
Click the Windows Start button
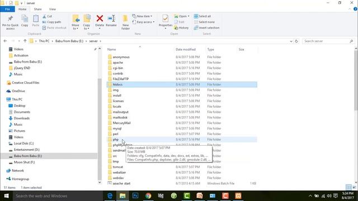point(6,196)
